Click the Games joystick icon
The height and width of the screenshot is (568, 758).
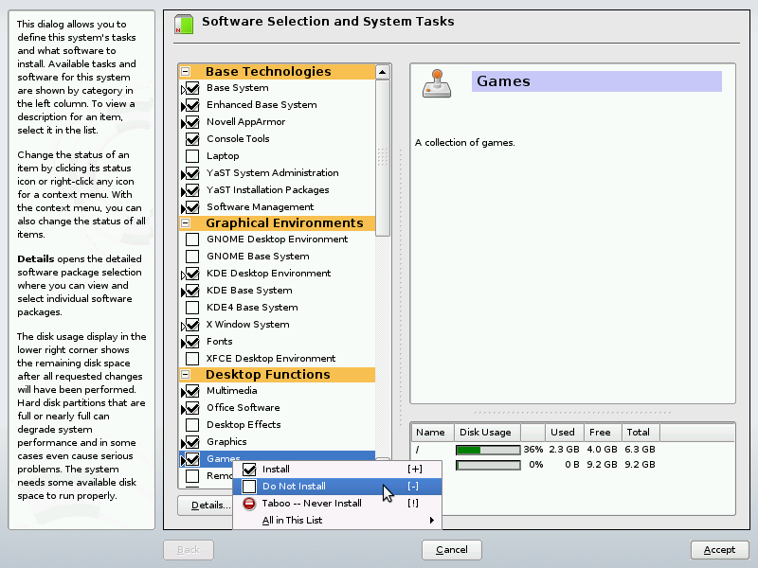click(437, 83)
